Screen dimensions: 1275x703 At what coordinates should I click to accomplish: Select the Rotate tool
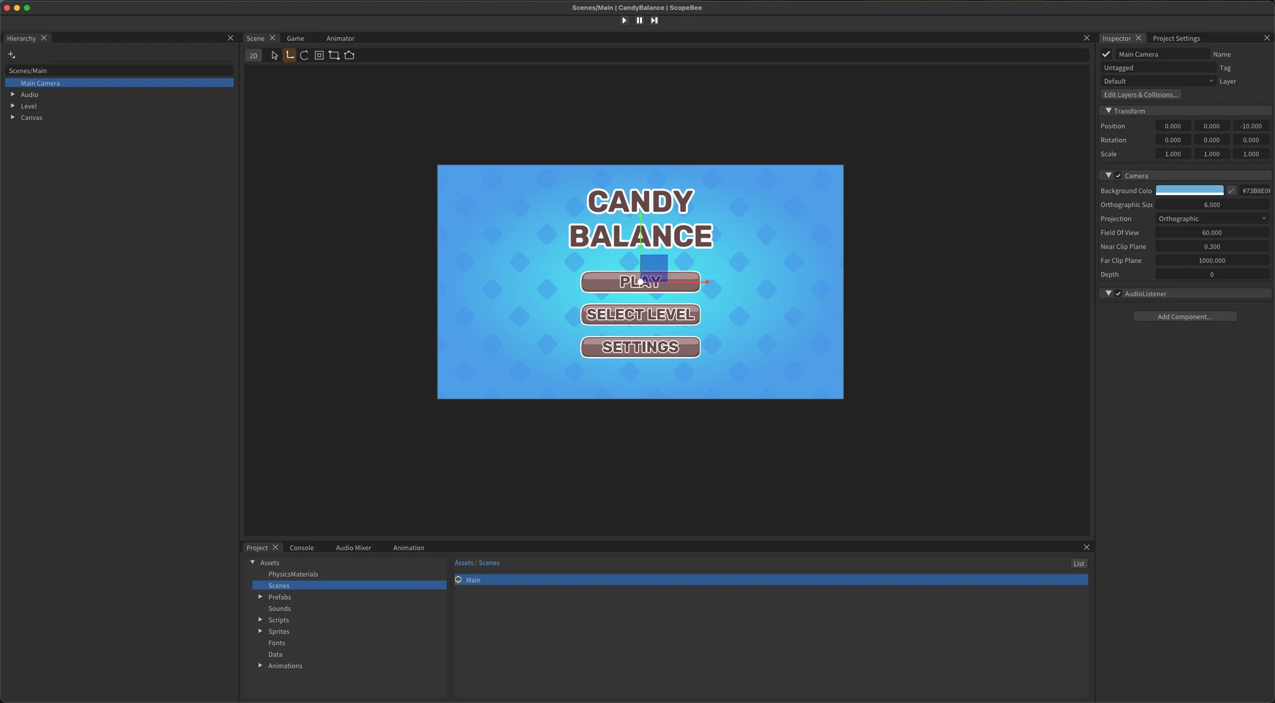(x=304, y=55)
